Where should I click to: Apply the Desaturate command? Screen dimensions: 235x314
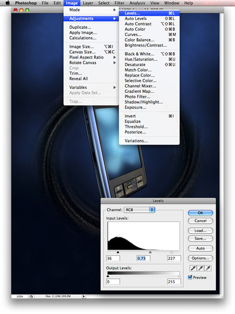(x=149, y=65)
